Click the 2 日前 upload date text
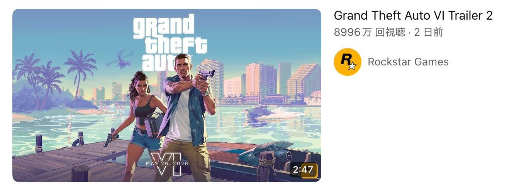Screen dimensions: 507x187 pyautogui.click(x=429, y=33)
